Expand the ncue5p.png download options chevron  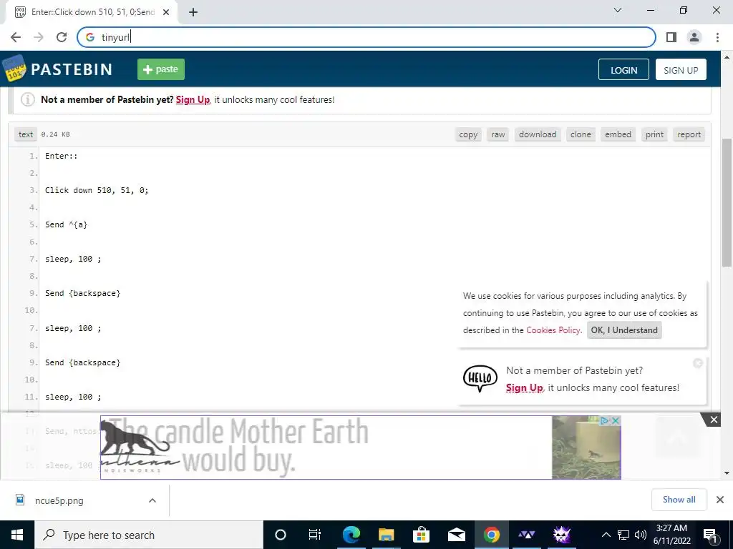(152, 500)
